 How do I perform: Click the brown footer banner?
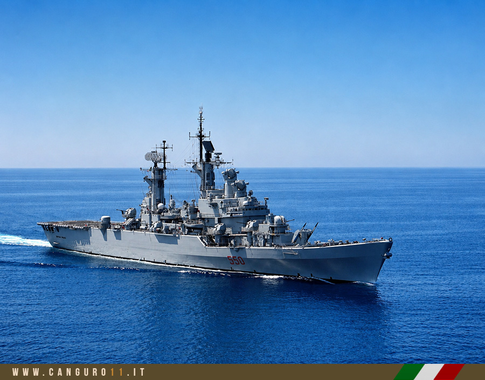(242, 372)
